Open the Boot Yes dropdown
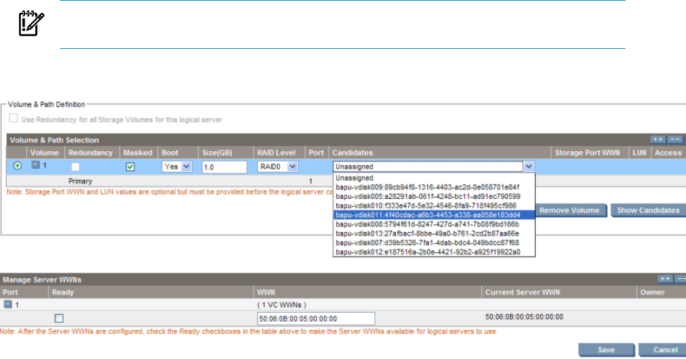The image size is (686, 359). [x=177, y=166]
